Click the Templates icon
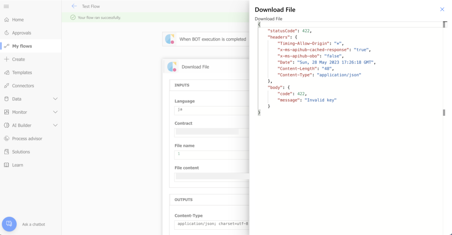452x235 pixels. tap(7, 72)
